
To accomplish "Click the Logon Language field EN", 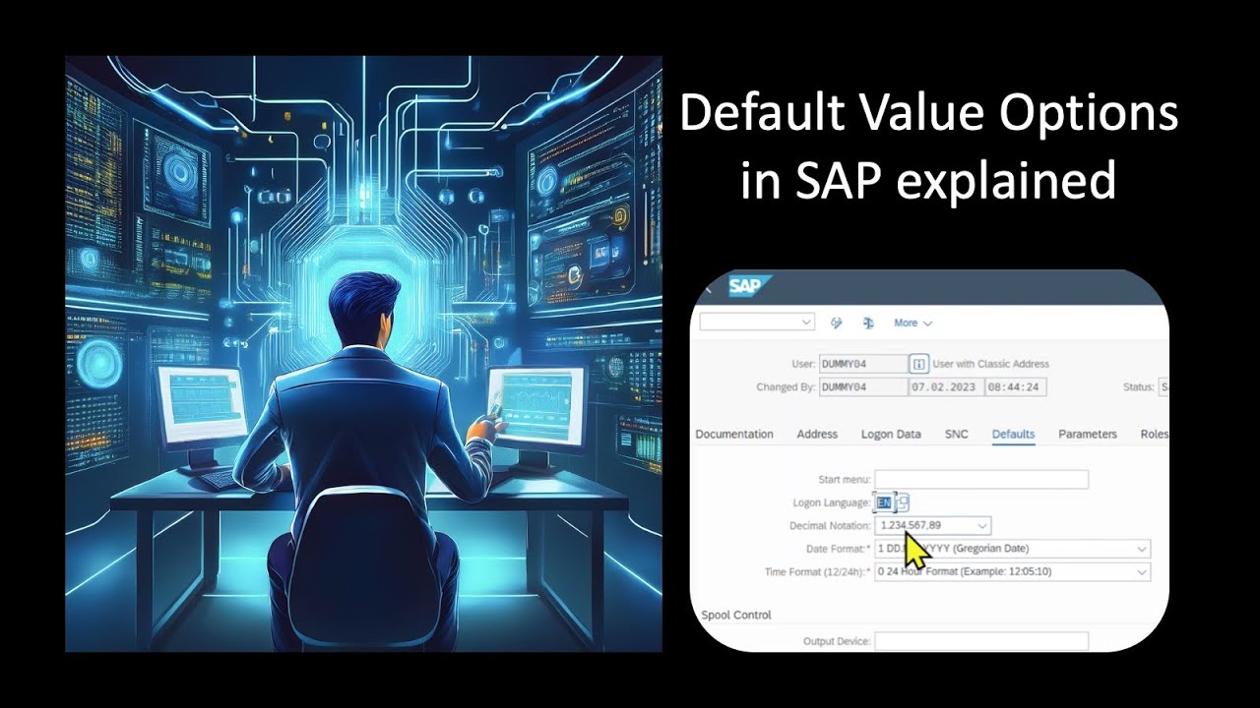I will 883,502.
